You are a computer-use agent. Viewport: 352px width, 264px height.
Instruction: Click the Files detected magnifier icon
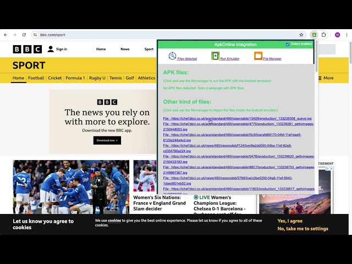pyautogui.click(x=172, y=56)
